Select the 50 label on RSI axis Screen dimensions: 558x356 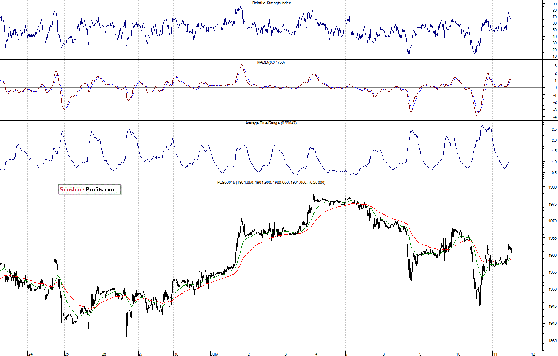(x=554, y=30)
